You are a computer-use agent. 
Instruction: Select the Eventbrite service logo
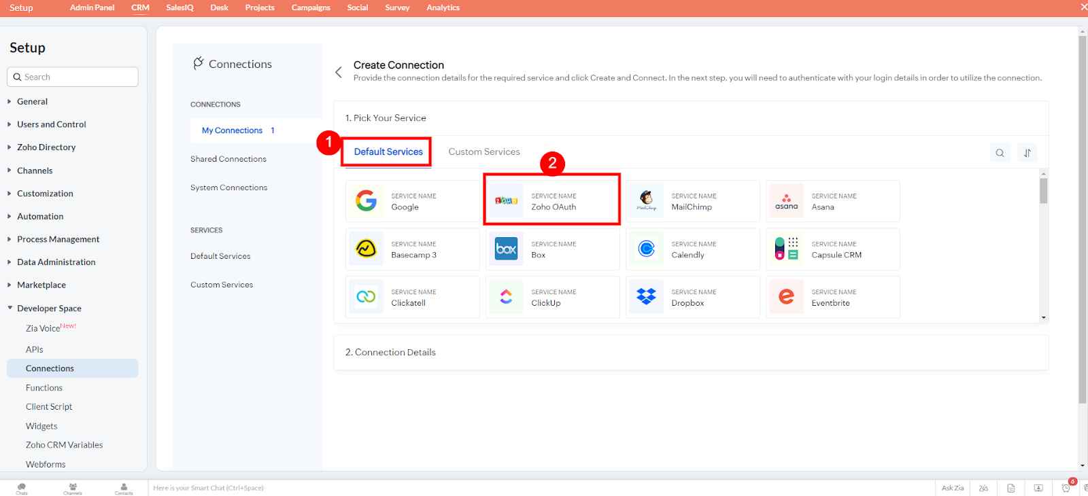coord(786,297)
